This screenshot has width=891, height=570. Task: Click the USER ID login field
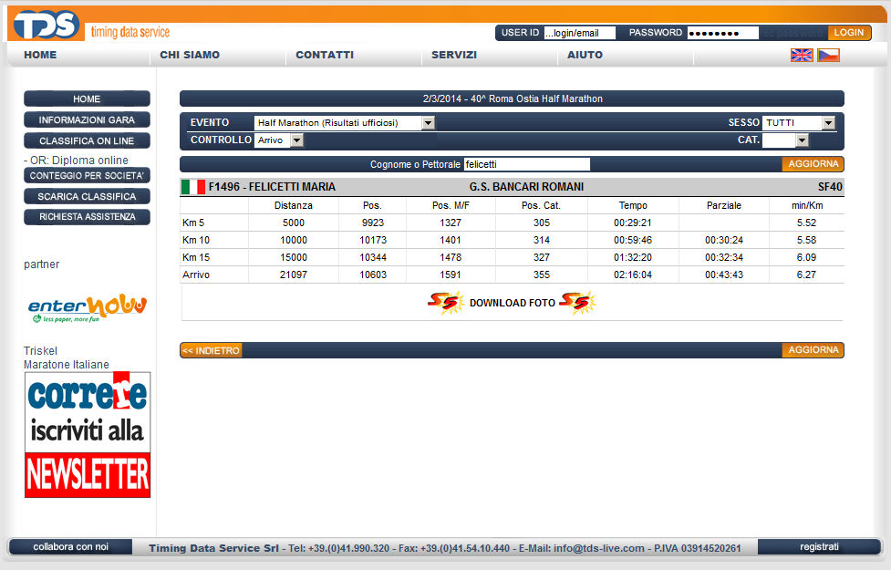(579, 33)
